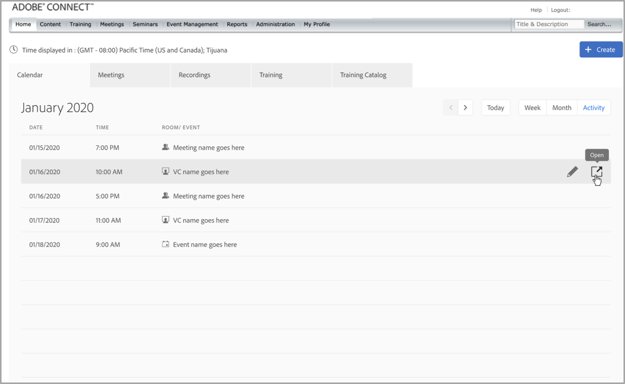Open the Help link

[536, 10]
